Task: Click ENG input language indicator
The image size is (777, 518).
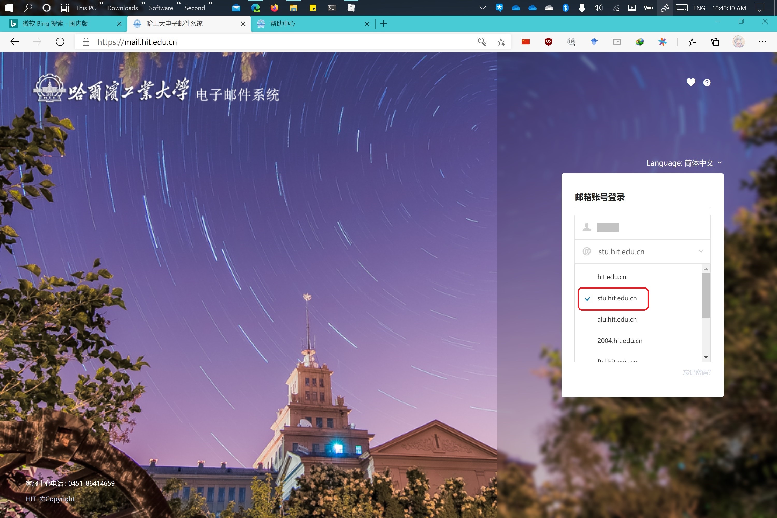Action: [x=699, y=8]
